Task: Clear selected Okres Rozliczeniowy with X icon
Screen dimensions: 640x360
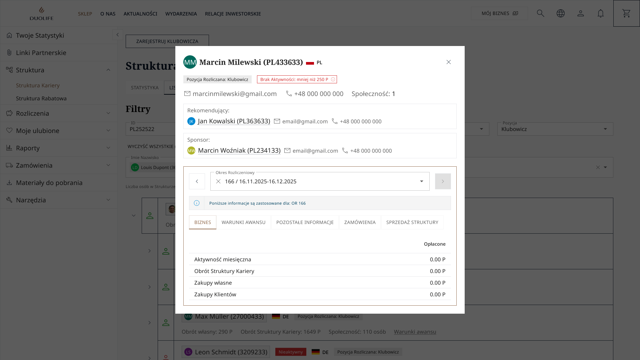Action: 218,181
